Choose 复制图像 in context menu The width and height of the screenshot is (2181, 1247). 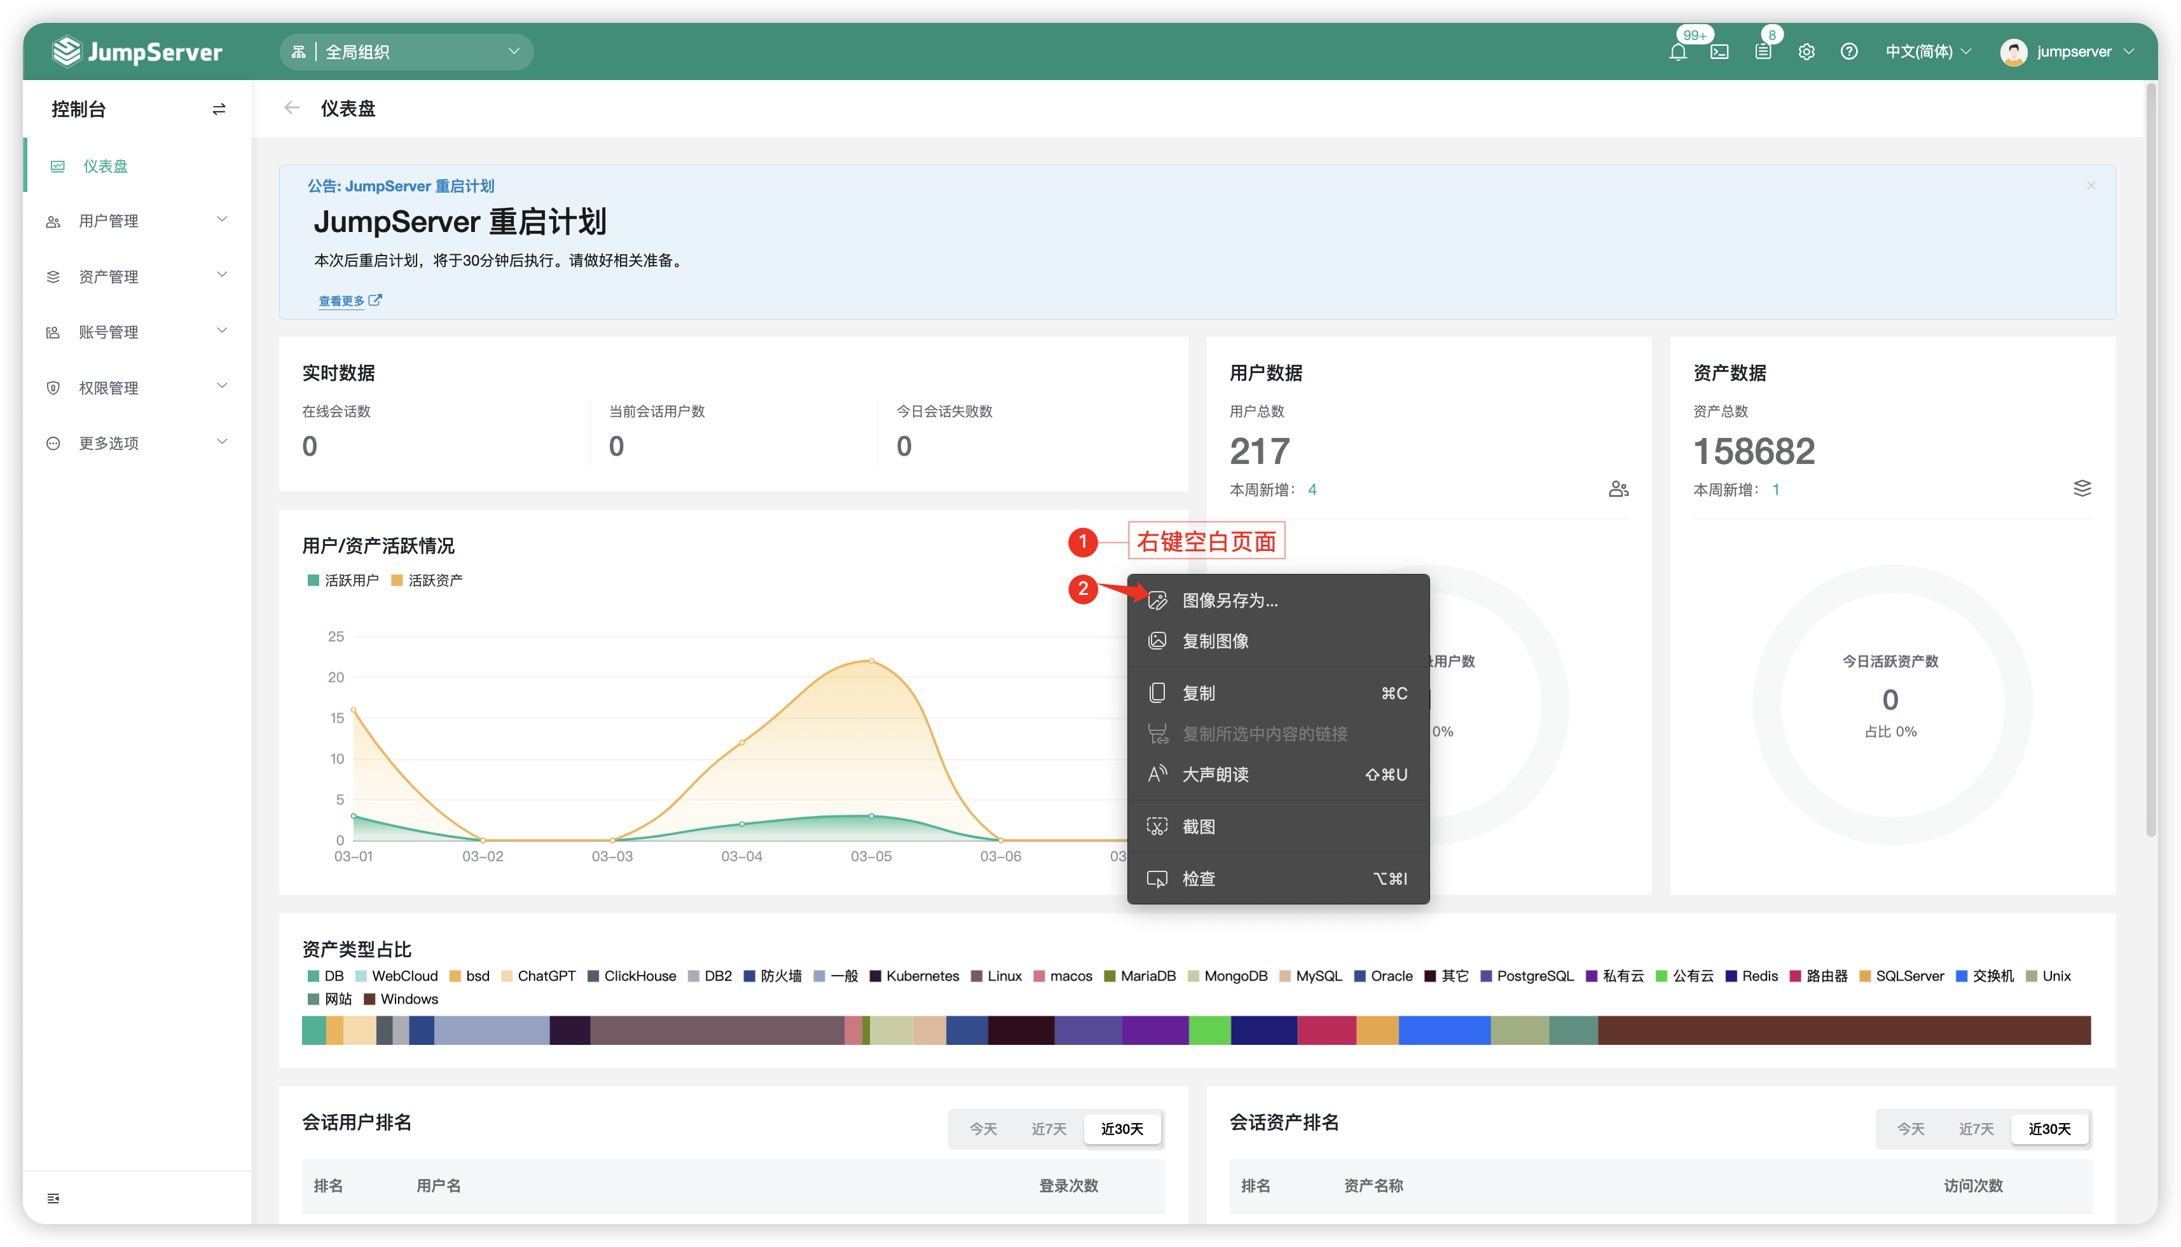coord(1277,641)
